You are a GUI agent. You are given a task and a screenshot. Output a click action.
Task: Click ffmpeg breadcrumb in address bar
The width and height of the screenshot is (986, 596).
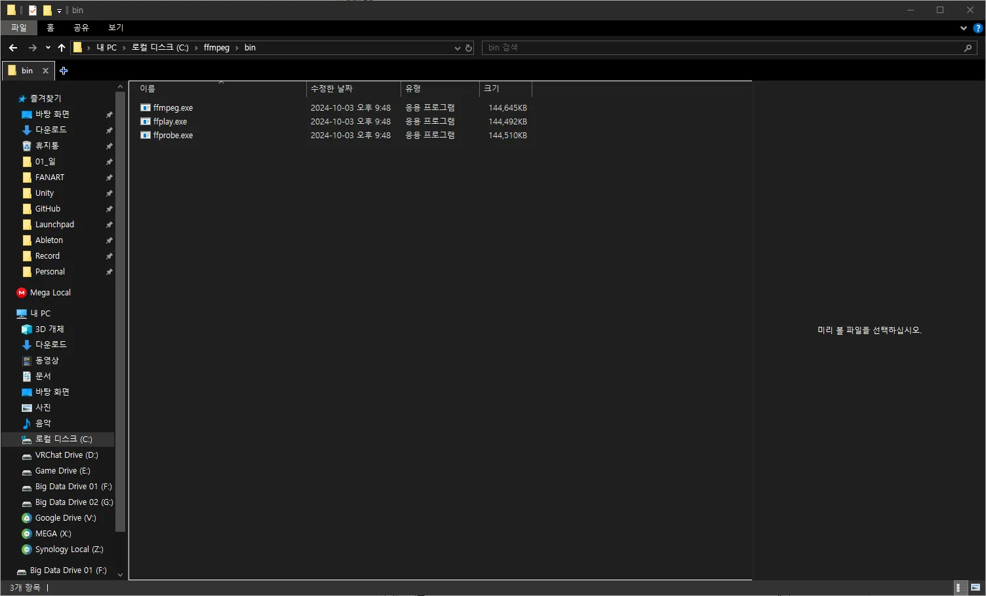pos(216,48)
